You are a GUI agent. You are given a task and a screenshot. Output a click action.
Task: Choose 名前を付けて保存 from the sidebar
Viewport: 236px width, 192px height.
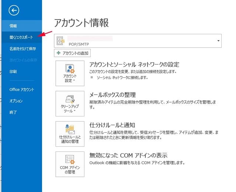[x=22, y=49]
